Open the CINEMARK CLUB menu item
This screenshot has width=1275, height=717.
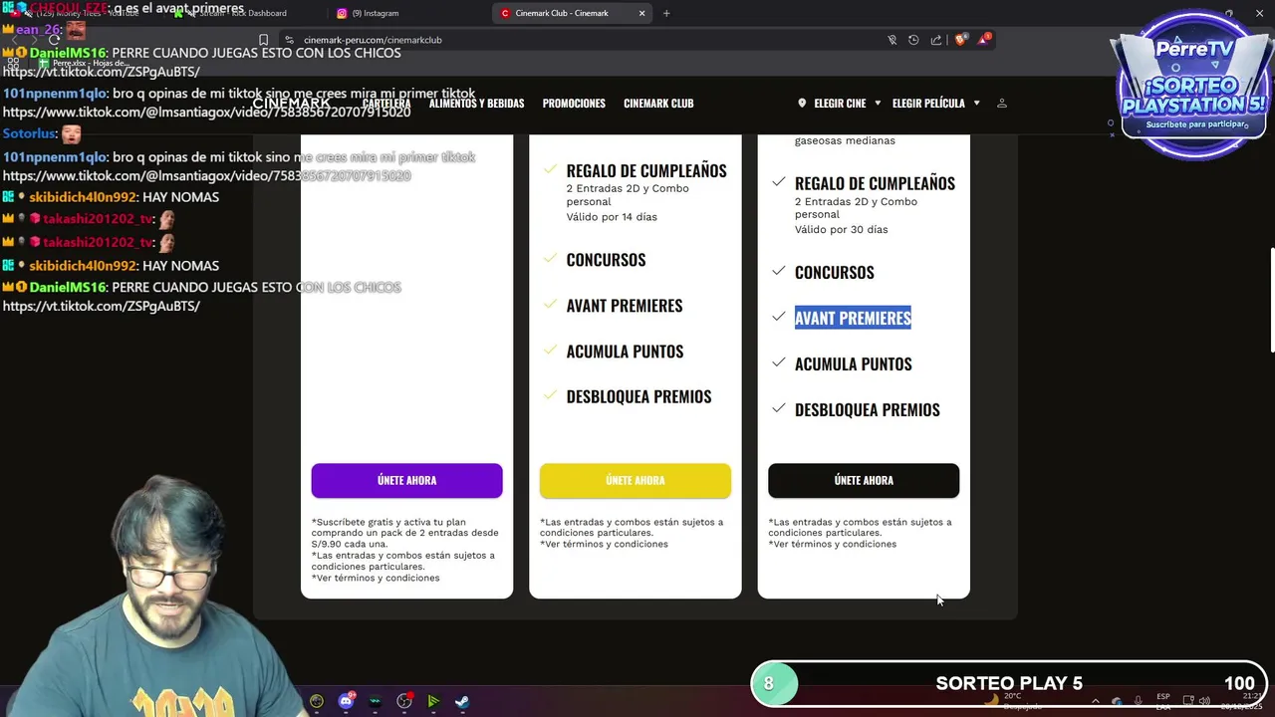[658, 104]
